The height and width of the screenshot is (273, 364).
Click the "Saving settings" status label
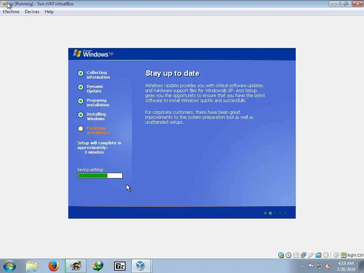point(90,170)
